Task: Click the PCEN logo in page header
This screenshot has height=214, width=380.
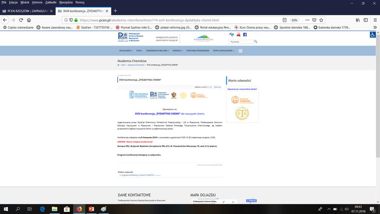Action: coord(131,37)
